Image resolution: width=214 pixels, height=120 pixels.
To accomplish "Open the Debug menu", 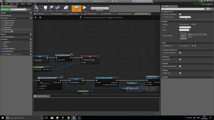I will click(x=23, y=4).
